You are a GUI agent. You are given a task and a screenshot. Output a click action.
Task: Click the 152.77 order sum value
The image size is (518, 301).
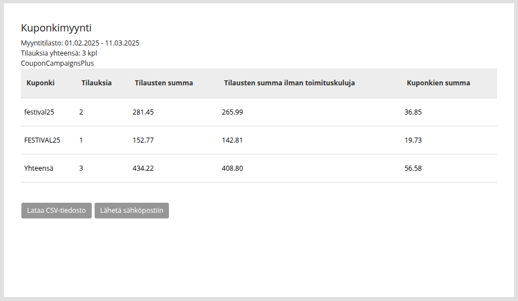click(x=143, y=140)
